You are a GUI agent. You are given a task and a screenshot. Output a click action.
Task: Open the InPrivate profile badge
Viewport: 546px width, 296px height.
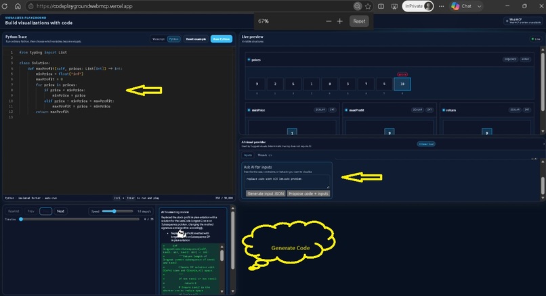[x=418, y=6]
